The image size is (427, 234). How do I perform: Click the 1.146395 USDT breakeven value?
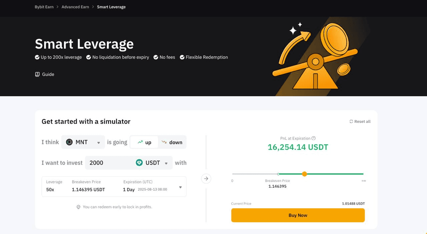pos(88,190)
